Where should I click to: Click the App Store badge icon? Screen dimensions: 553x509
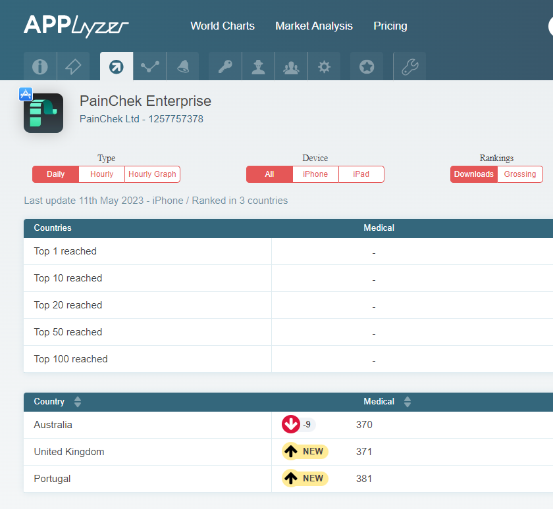[26, 94]
